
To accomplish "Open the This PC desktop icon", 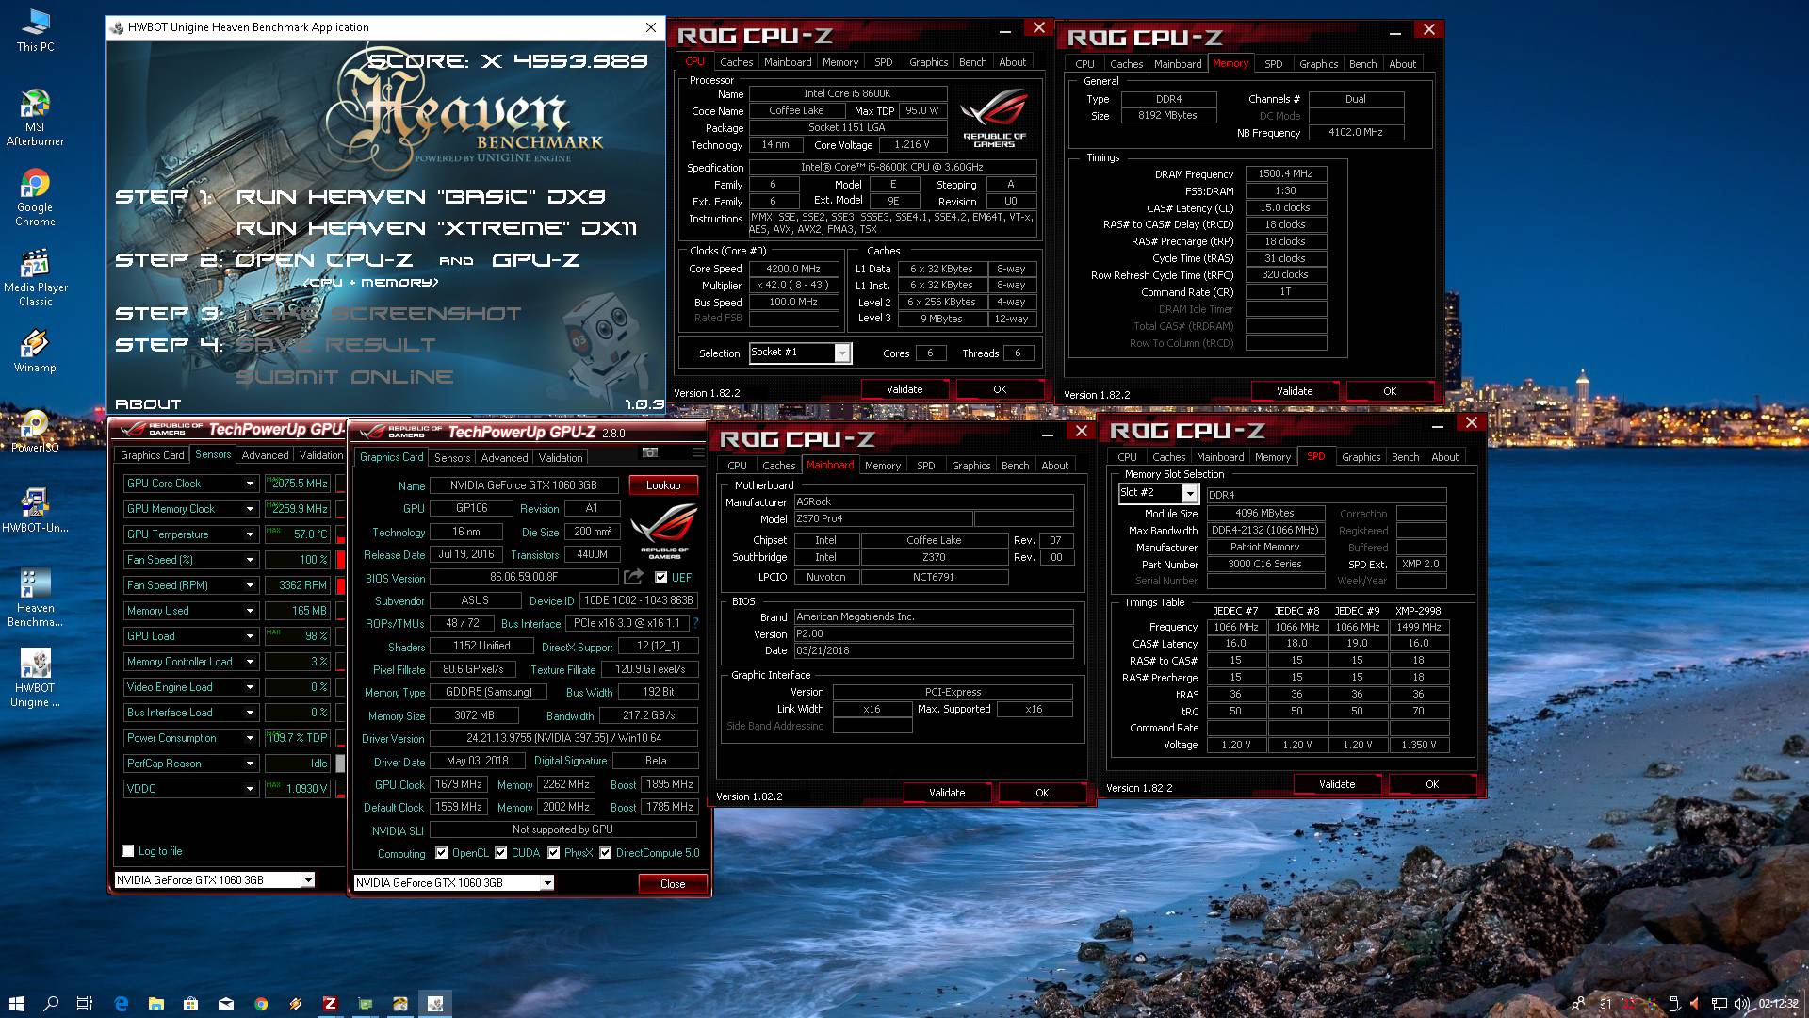I will click(x=35, y=29).
